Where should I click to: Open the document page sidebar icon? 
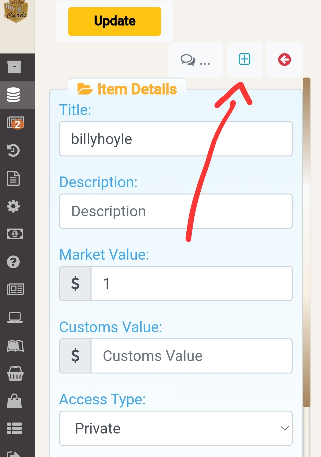coord(13,178)
